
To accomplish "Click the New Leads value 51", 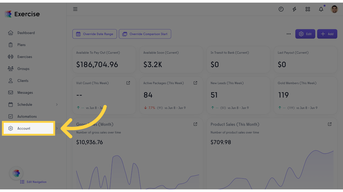I will pyautogui.click(x=214, y=95).
